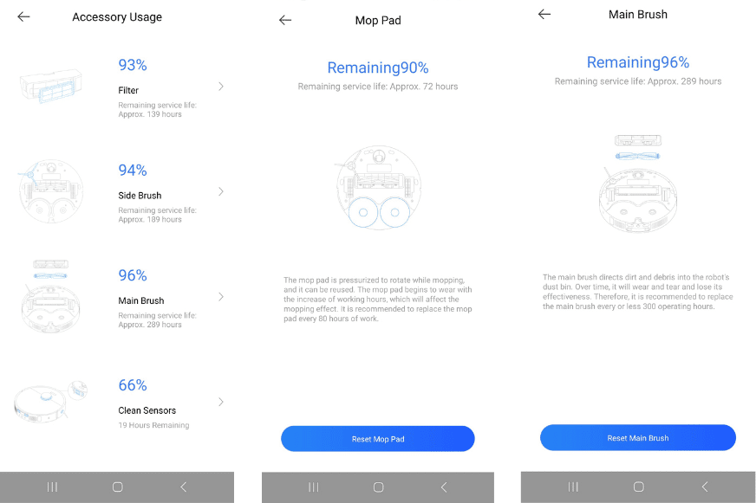Tap the Clean Sensors robot diagram

pos(50,401)
